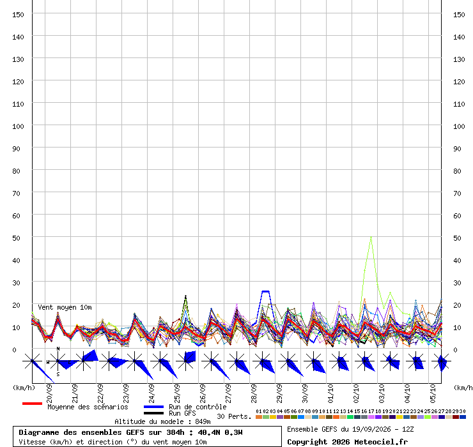
Task: Click the blue Run de contrôle legend line
Action: 154,407
